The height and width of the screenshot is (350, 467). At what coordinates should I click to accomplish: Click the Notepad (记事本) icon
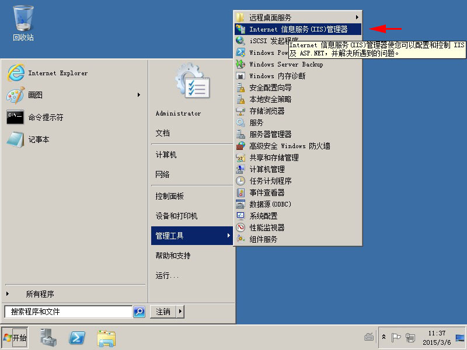point(16,139)
